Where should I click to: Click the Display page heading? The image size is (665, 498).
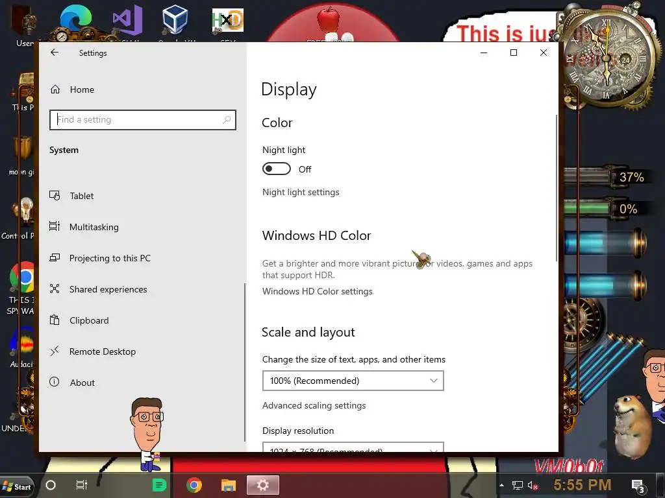[289, 89]
